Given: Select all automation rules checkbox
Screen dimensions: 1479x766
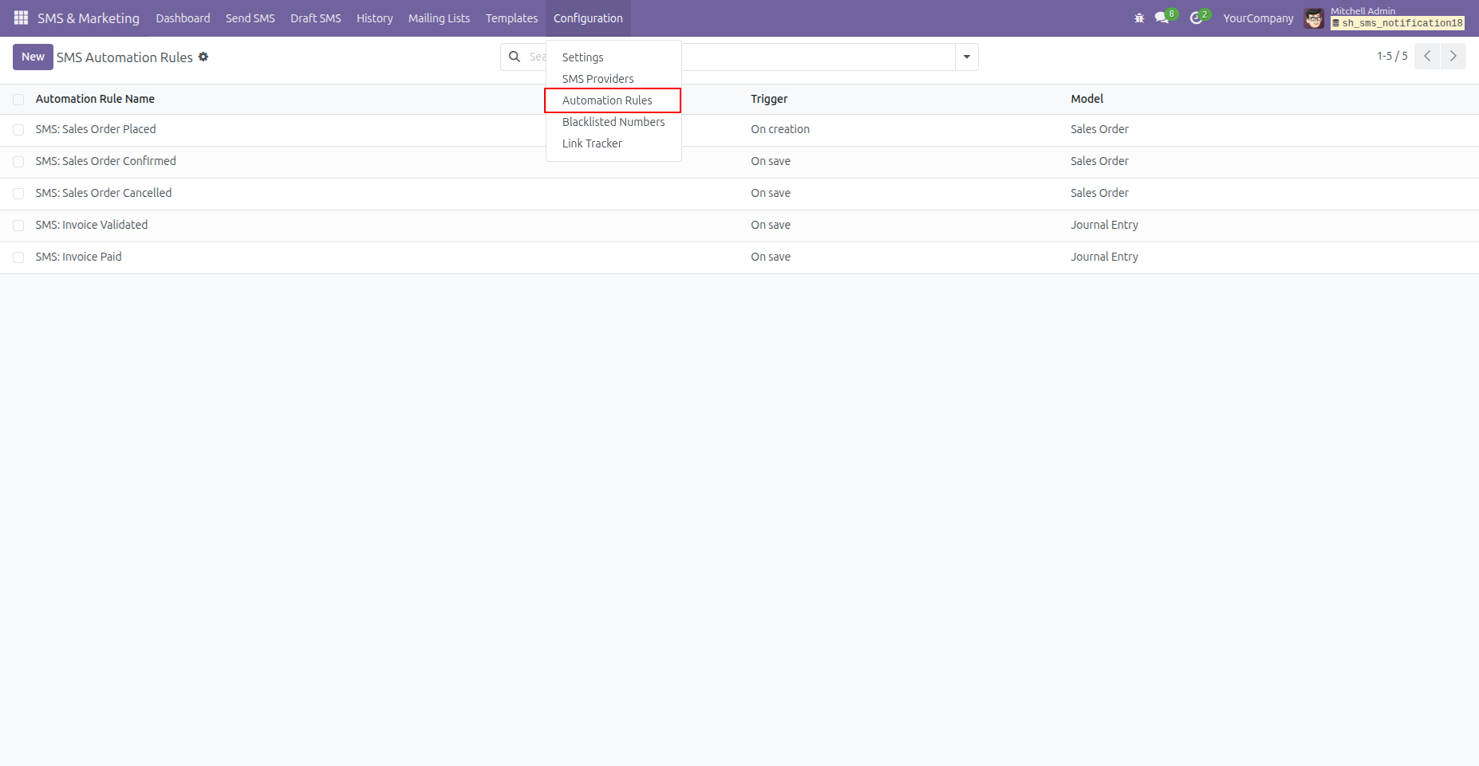Looking at the screenshot, I should coord(18,100).
